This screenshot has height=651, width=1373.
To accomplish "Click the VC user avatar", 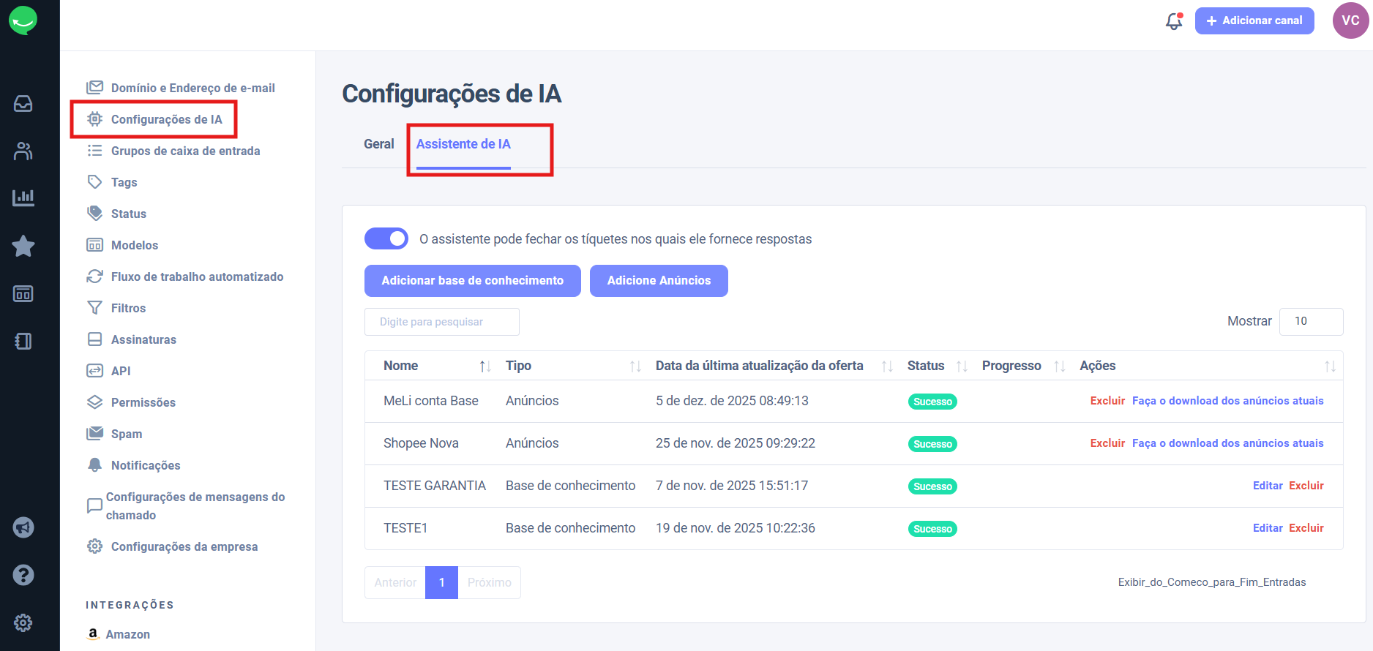I will pos(1350,20).
